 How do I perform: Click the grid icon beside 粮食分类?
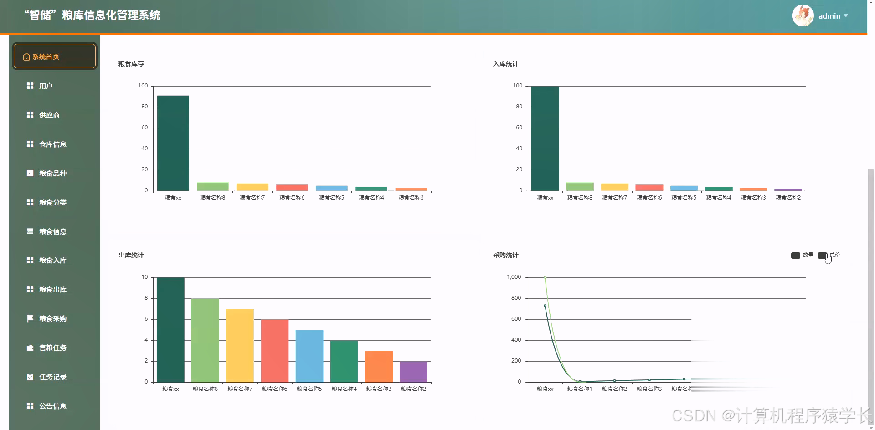[30, 202]
